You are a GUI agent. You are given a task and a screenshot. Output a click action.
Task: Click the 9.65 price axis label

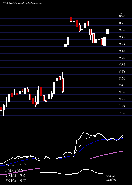(x=122, y=30)
